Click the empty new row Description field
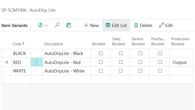The height and width of the screenshot is (110, 195). click(x=66, y=79)
